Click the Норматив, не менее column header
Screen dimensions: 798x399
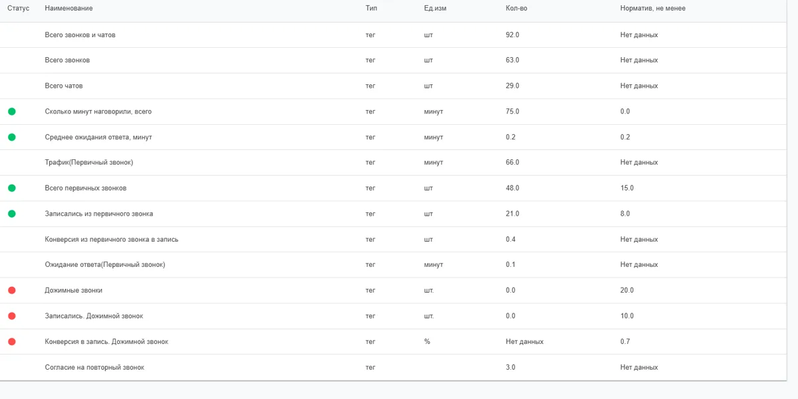click(x=652, y=8)
